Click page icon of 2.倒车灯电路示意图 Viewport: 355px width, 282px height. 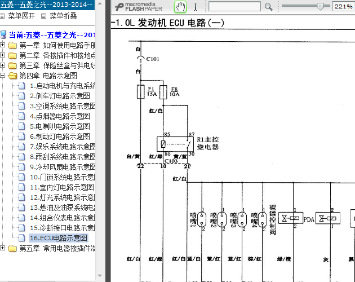coord(22,96)
